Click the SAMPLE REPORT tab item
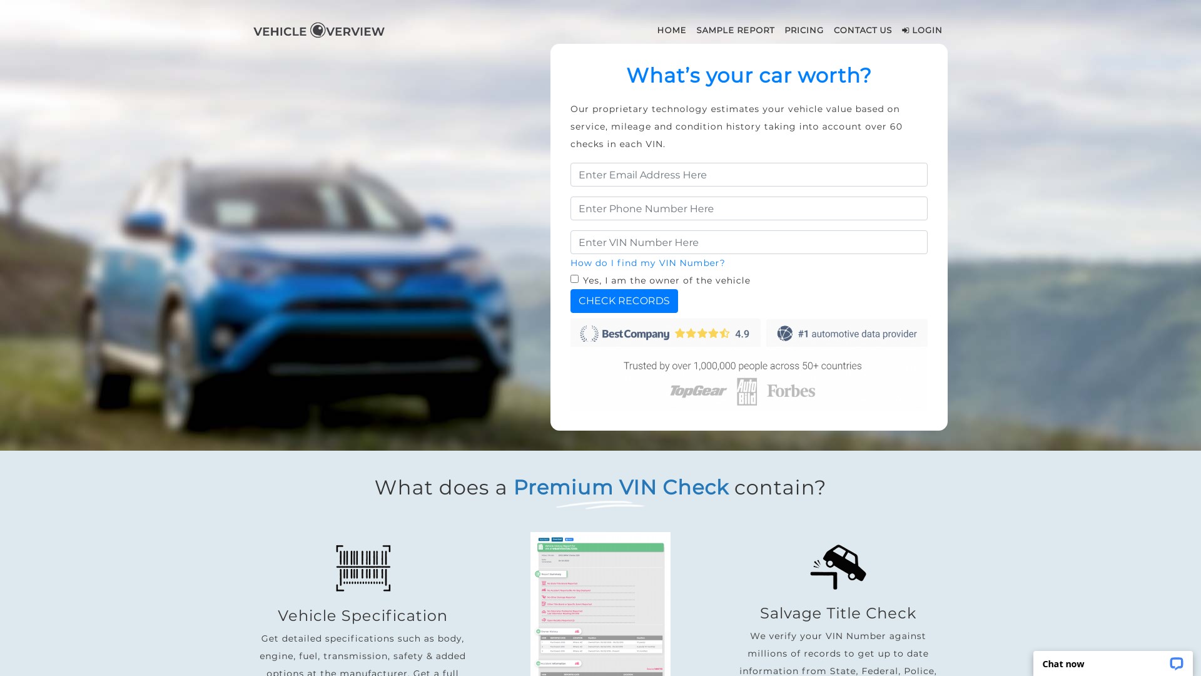Viewport: 1201px width, 676px height. tap(735, 29)
